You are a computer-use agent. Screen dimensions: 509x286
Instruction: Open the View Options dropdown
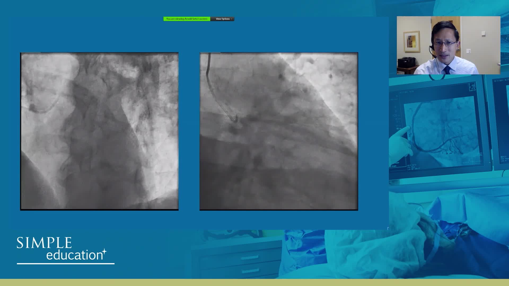222,19
